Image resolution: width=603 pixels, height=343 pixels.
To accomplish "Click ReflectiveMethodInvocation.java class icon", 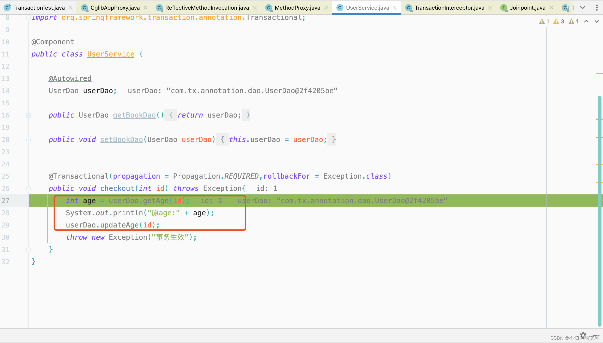I will [x=159, y=8].
